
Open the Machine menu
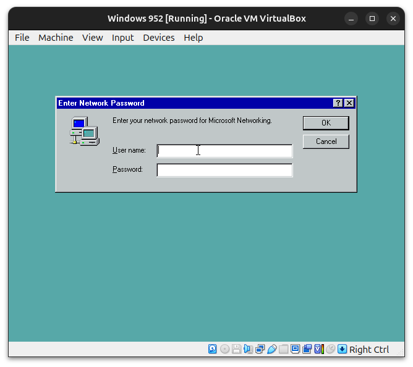point(56,38)
